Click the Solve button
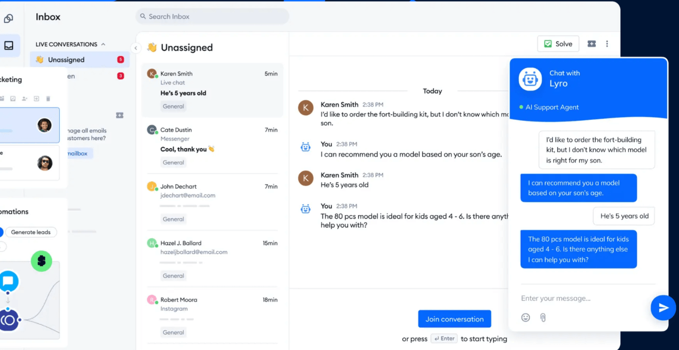 (x=558, y=44)
